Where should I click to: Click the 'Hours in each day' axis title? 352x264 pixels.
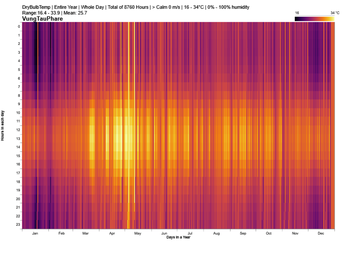3,125
